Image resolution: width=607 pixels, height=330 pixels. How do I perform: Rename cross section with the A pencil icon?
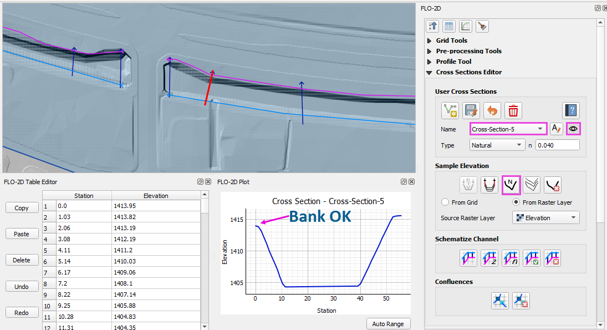pyautogui.click(x=557, y=129)
